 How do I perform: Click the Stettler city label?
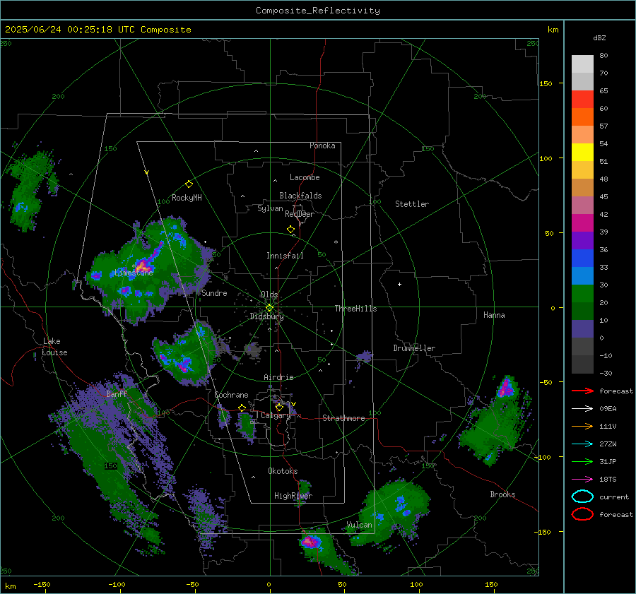pos(412,204)
